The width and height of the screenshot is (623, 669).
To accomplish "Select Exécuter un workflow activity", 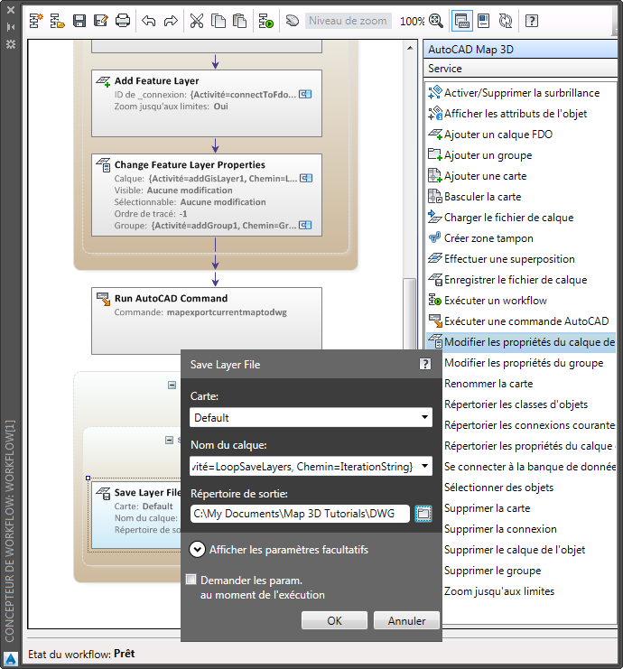I will coord(521,301).
